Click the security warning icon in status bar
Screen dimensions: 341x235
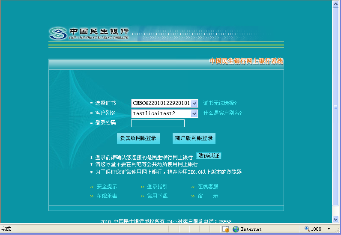(x=225, y=229)
